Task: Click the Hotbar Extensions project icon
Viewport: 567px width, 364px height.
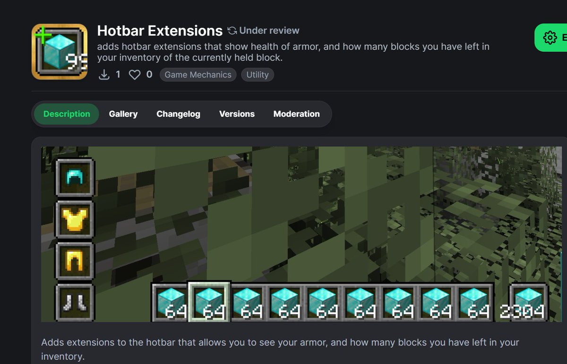Action: (x=60, y=52)
